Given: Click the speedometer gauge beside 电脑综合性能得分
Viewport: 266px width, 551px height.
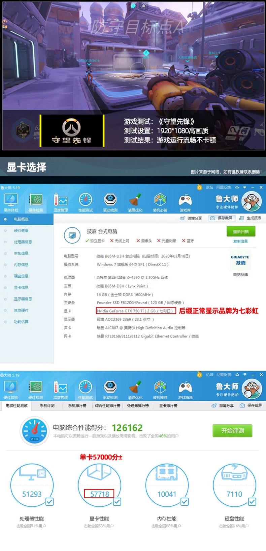Looking at the screenshot, I should 35,431.
